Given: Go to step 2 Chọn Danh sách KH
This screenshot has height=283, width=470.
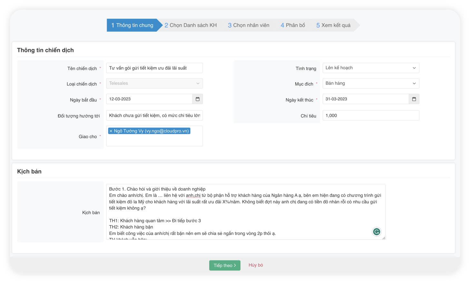Looking at the screenshot, I should pos(191,25).
